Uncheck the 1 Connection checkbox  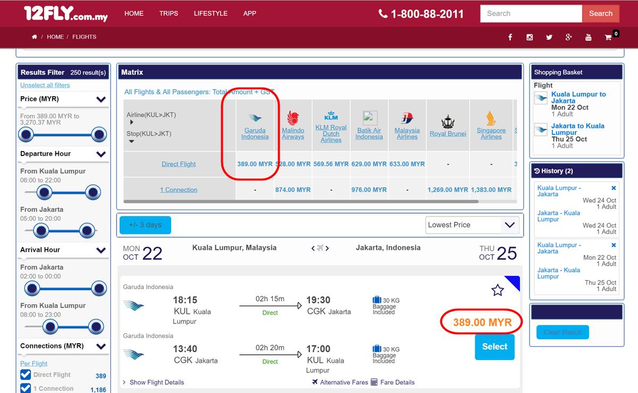(x=26, y=388)
